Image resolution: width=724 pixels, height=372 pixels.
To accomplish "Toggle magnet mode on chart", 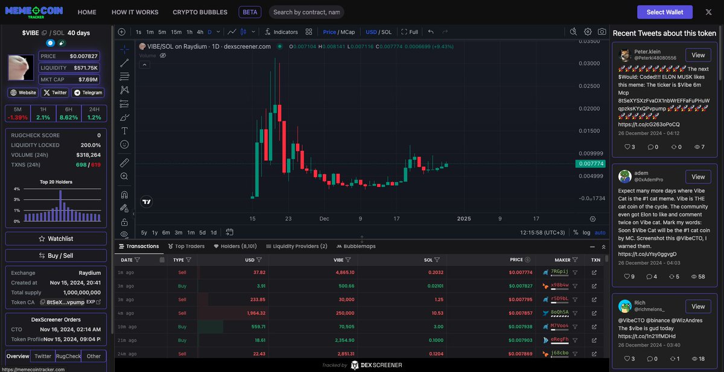I will tap(124, 195).
